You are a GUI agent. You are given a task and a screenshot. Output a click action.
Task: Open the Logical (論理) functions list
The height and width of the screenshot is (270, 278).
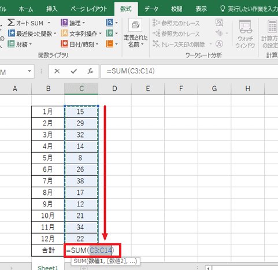[x=73, y=23]
